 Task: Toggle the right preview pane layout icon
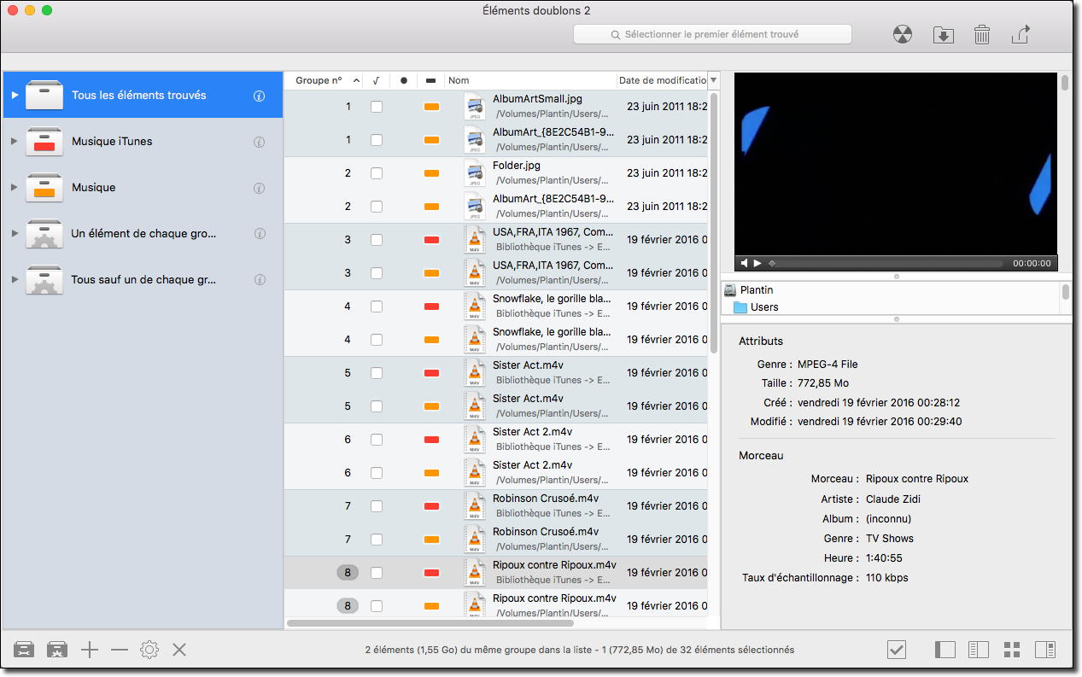1045,650
